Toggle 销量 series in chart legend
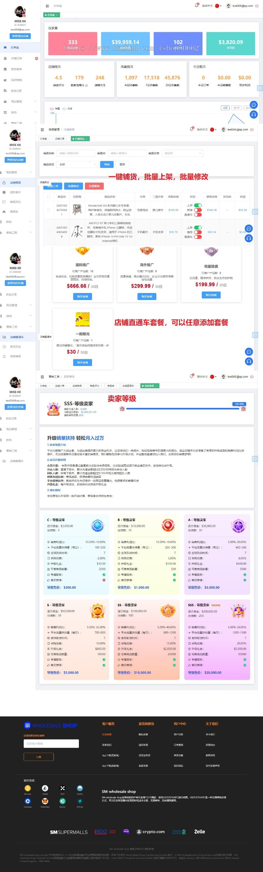Screen dimensions: 263x872 tap(55, 109)
